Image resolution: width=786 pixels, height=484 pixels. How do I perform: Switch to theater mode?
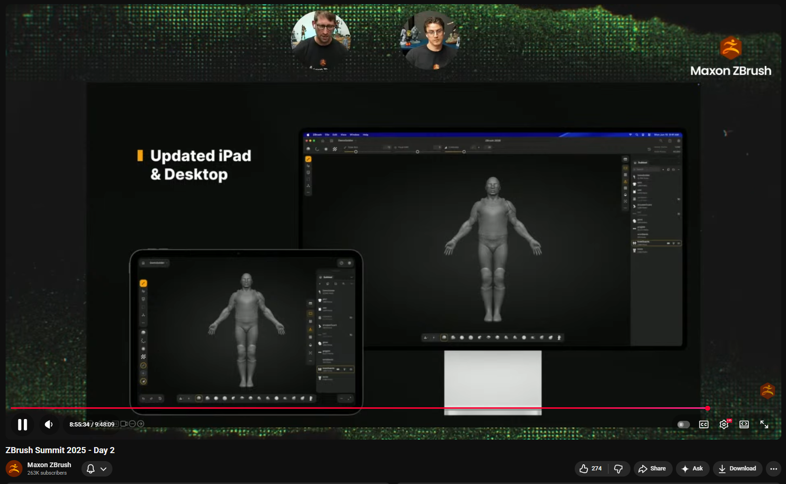[x=744, y=425]
